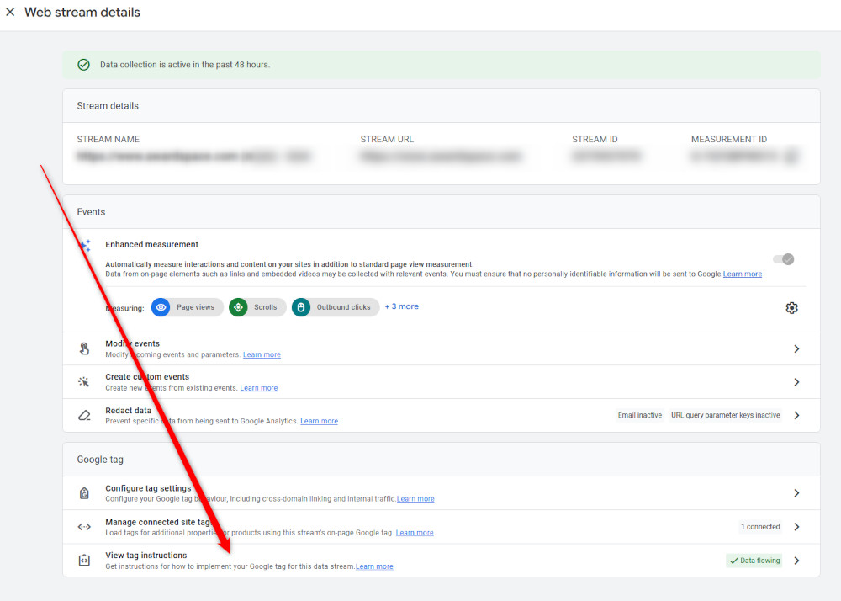
Task: Click the Configure tag settings icon
Action: [84, 493]
